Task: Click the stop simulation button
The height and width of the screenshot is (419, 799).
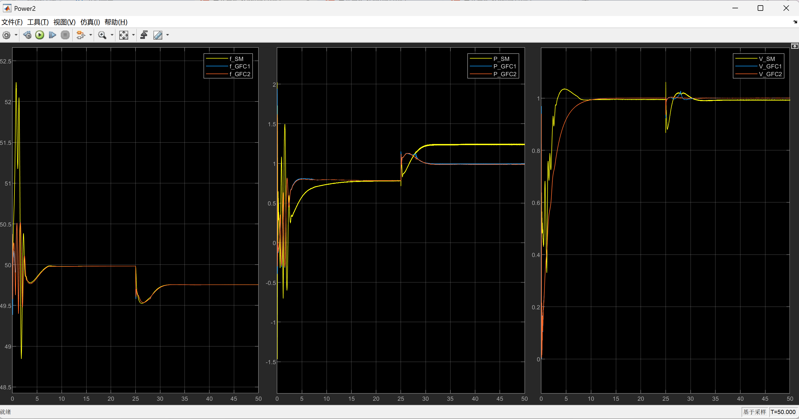Action: [65, 35]
